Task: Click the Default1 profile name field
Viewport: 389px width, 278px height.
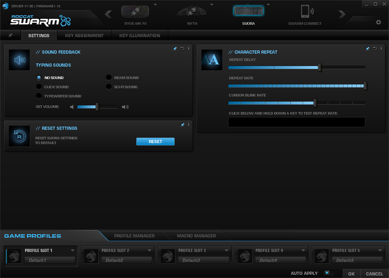Action: [50, 260]
